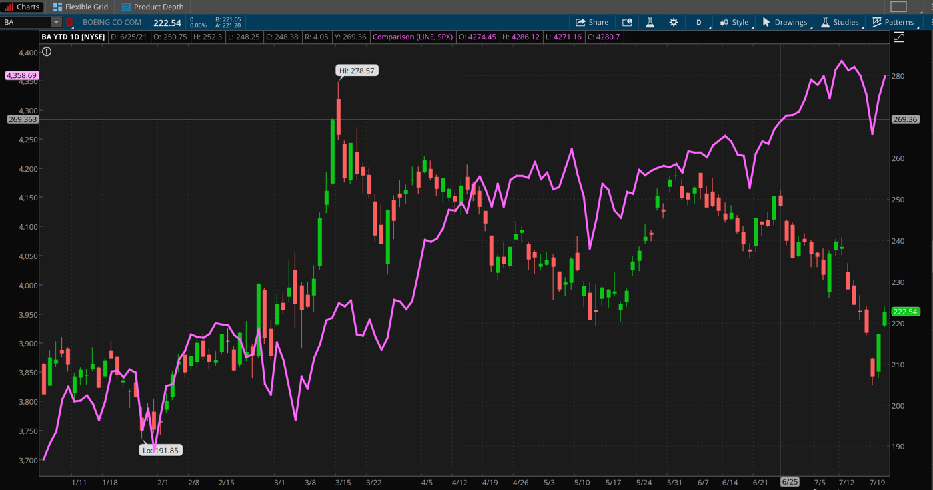Click the green 222.54 last price label on axis
This screenshot has height=490, width=933.
(905, 312)
